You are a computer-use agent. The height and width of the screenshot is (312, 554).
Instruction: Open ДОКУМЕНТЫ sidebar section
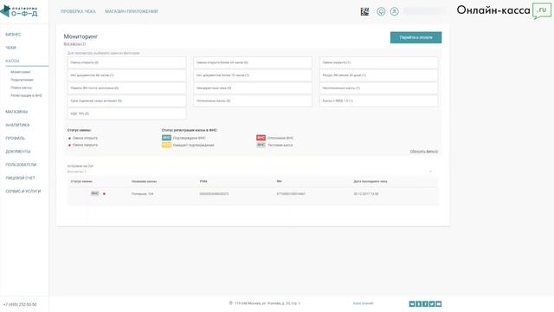coord(18,152)
